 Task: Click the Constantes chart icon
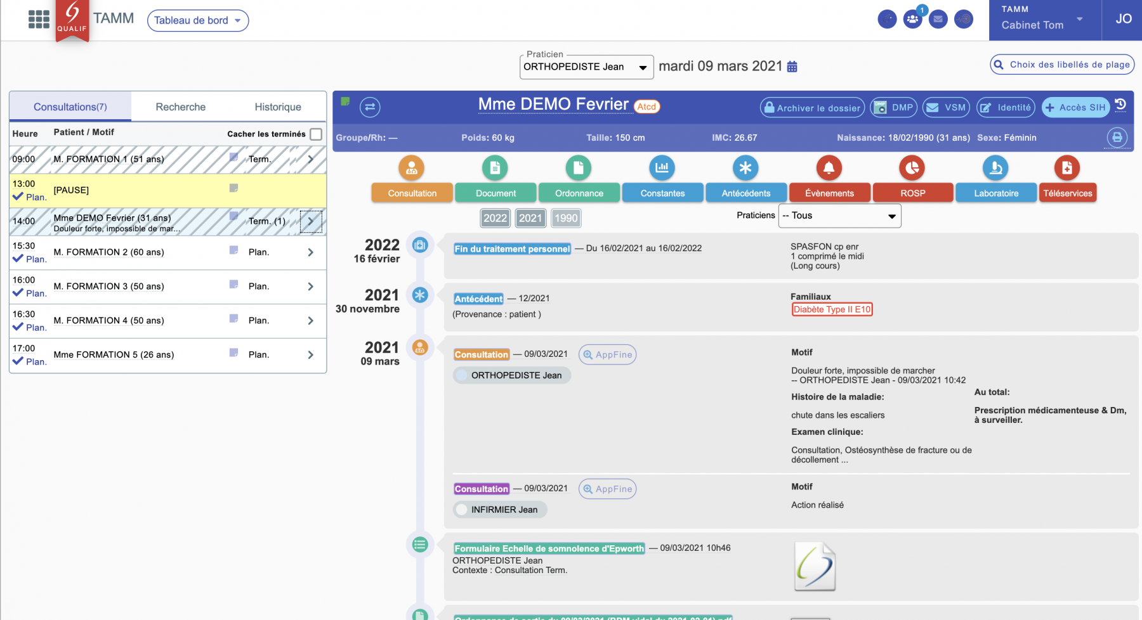tap(662, 168)
